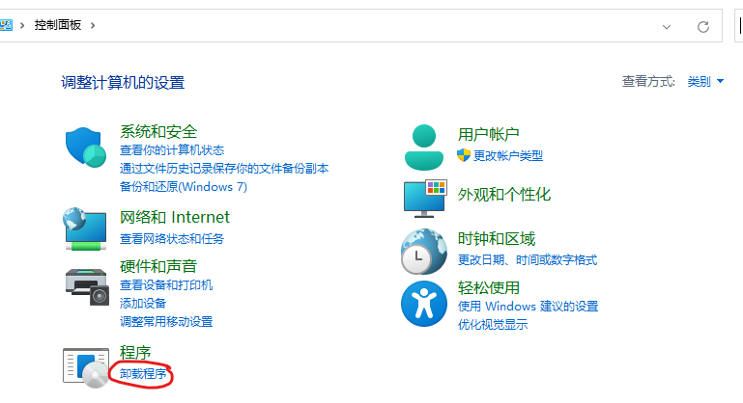Click the Hardware and Sound printer icon

click(85, 283)
